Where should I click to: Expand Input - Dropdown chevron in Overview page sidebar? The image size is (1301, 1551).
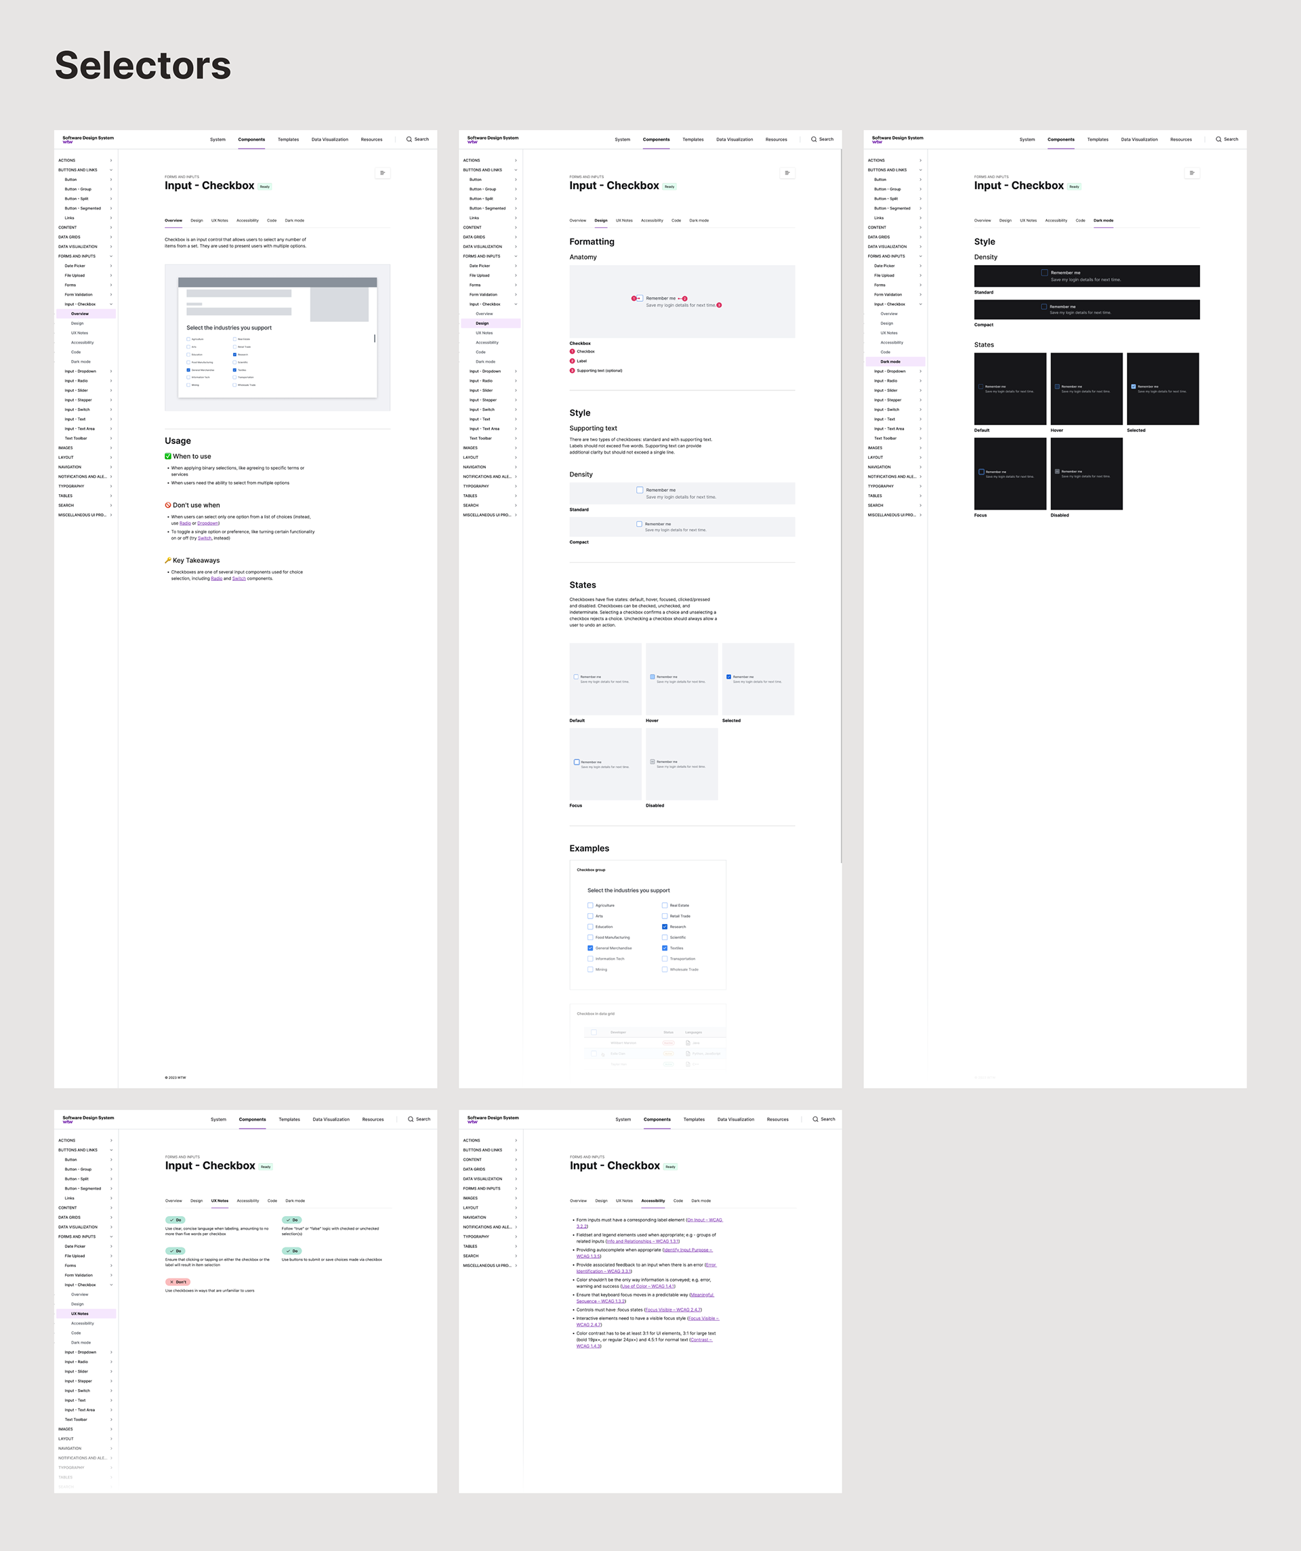tap(110, 371)
